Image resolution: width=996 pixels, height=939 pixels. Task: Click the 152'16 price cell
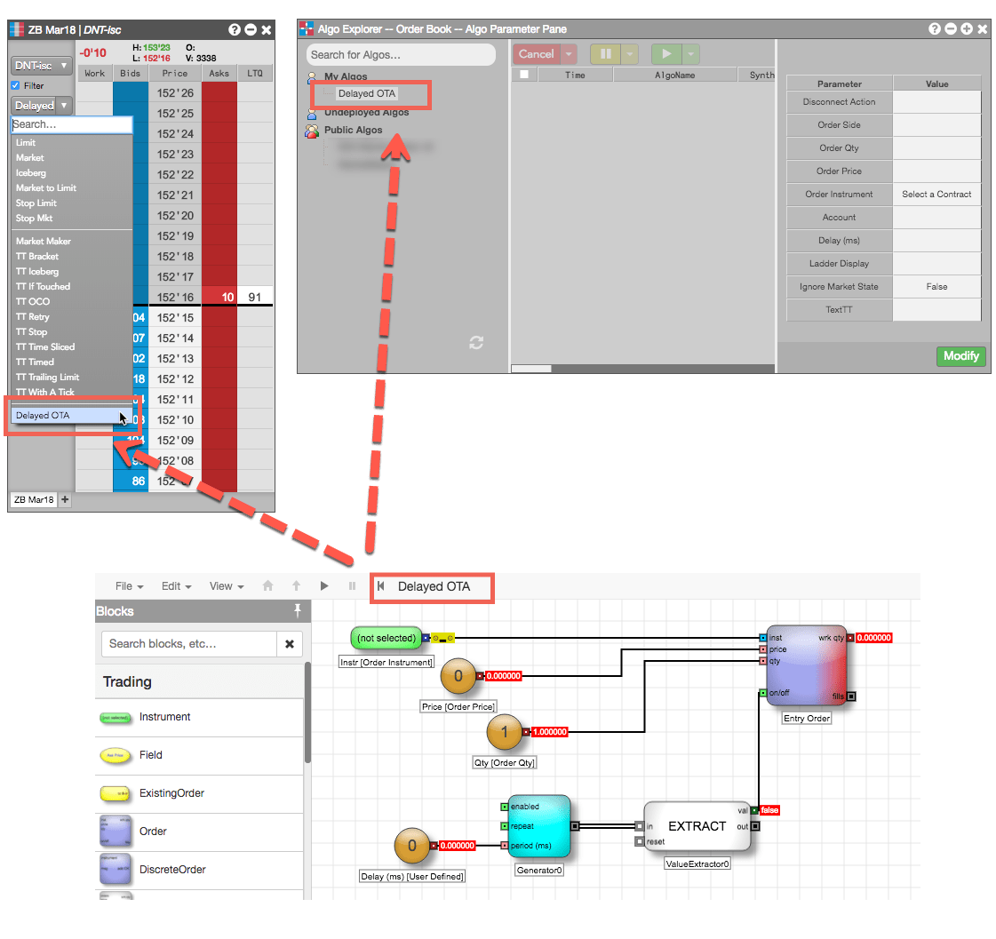pyautogui.click(x=175, y=297)
